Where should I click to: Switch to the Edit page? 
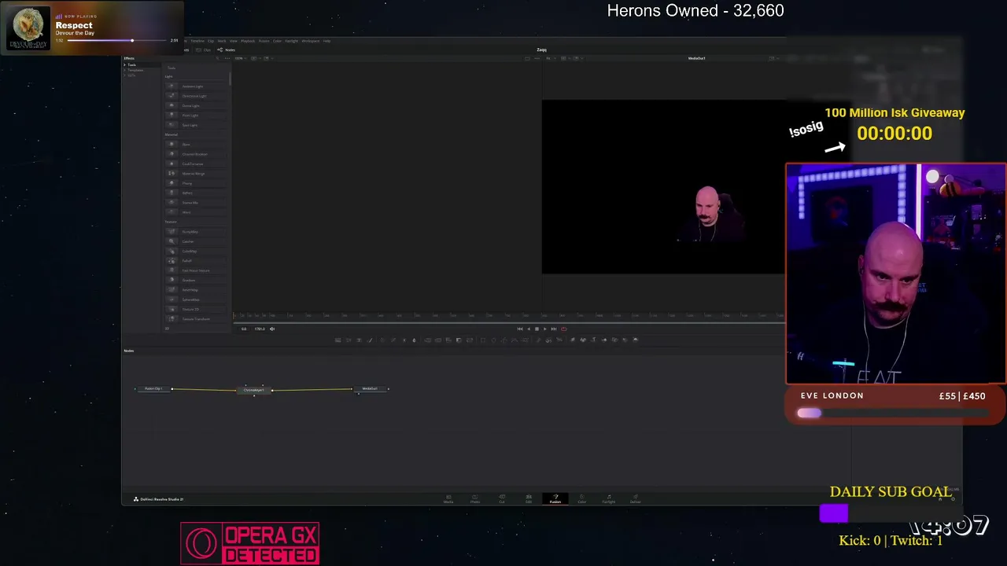tap(529, 499)
